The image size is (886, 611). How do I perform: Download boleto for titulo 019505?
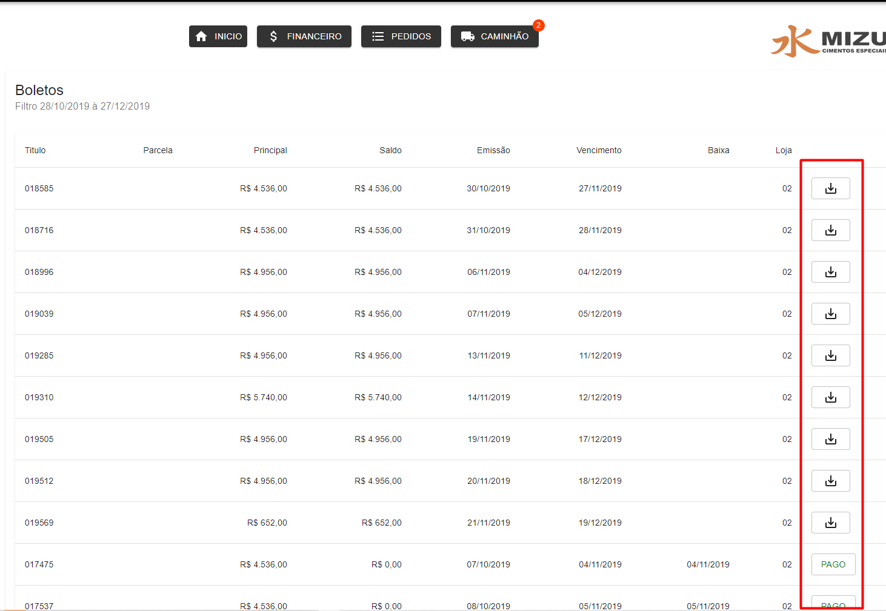pyautogui.click(x=830, y=439)
